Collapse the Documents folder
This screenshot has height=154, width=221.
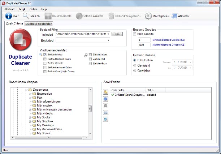(x=26, y=90)
